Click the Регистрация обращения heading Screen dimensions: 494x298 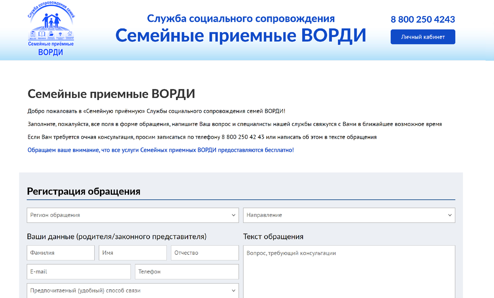point(84,191)
